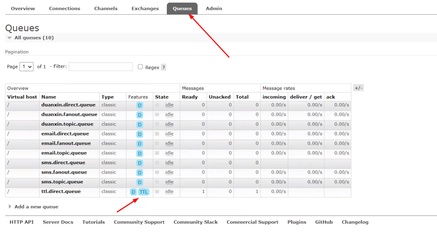This screenshot has height=236, width=437.
Task: Click idle state of email.topic.queue
Action: (169, 153)
